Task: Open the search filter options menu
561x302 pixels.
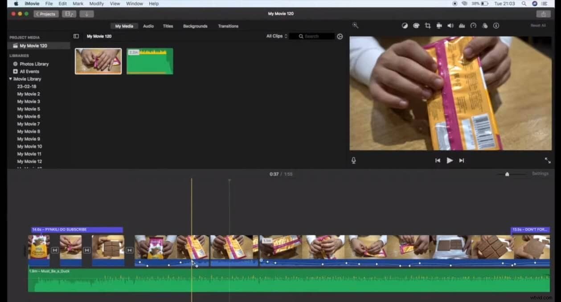Action: [340, 36]
